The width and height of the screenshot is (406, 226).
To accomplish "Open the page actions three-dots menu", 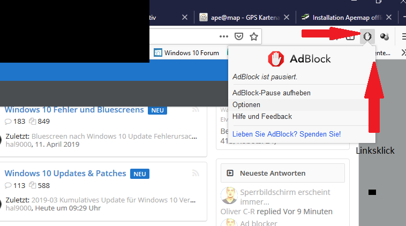I will [224, 36].
